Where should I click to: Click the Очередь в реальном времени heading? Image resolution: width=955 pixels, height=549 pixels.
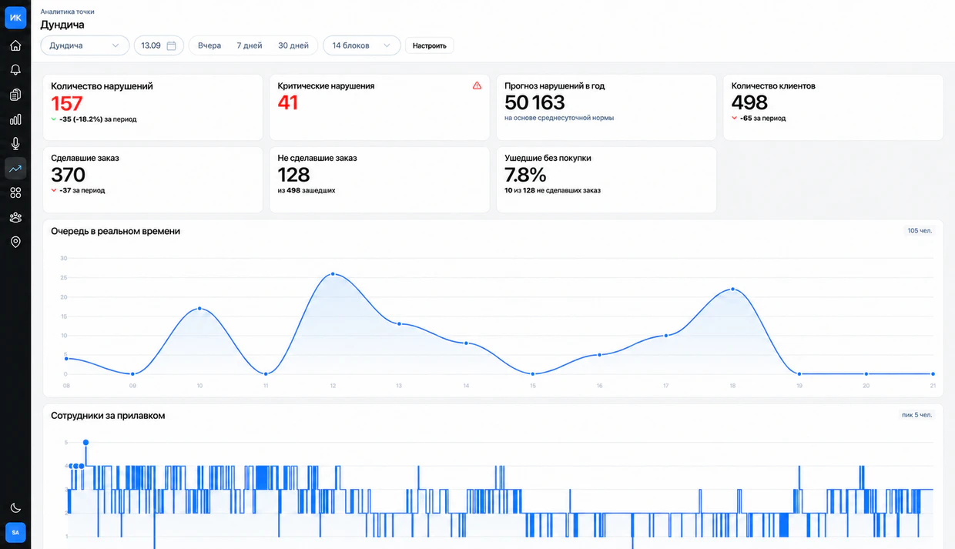(x=116, y=231)
